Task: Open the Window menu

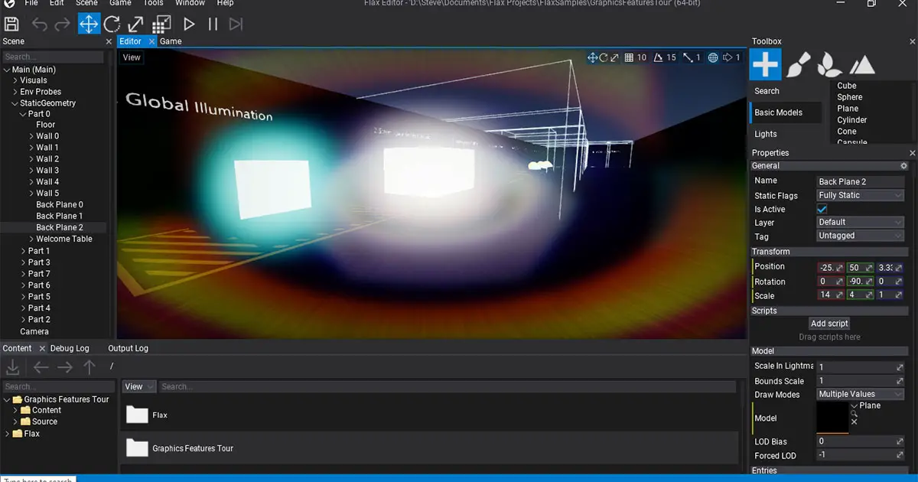Action: (190, 3)
